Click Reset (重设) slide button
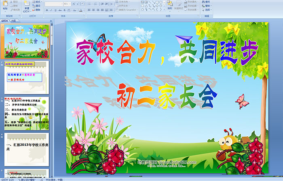The image size is (283, 181). pos(37,6)
